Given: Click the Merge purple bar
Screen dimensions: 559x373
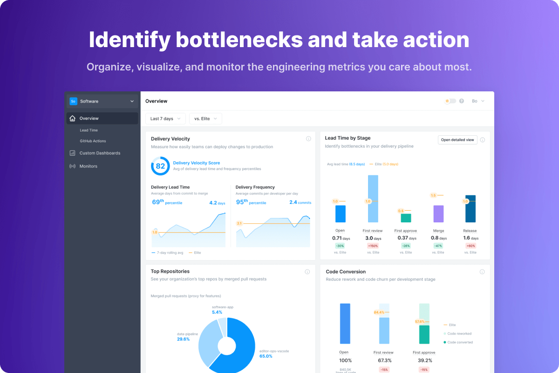Looking at the screenshot, I should [438, 214].
